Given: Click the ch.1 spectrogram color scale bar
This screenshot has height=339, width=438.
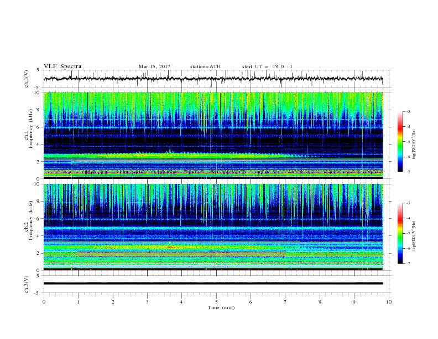Looking at the screenshot, I should 400,142.
